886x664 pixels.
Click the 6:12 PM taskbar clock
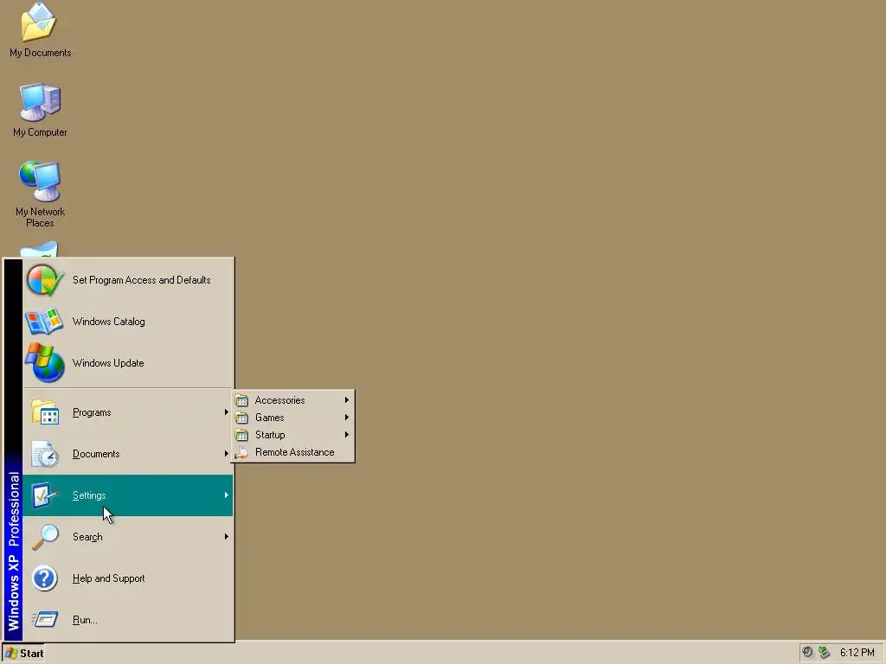pos(857,653)
